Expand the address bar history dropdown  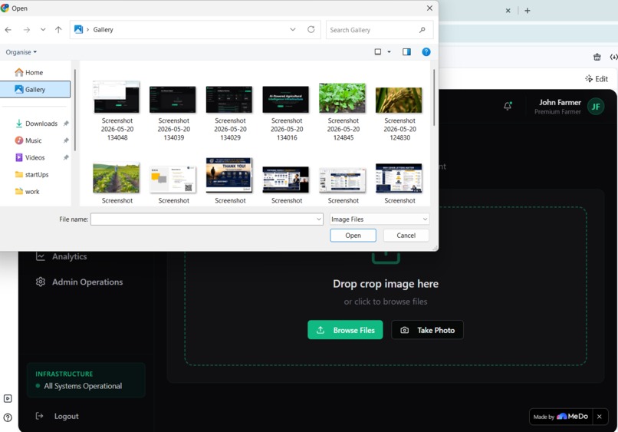(293, 30)
